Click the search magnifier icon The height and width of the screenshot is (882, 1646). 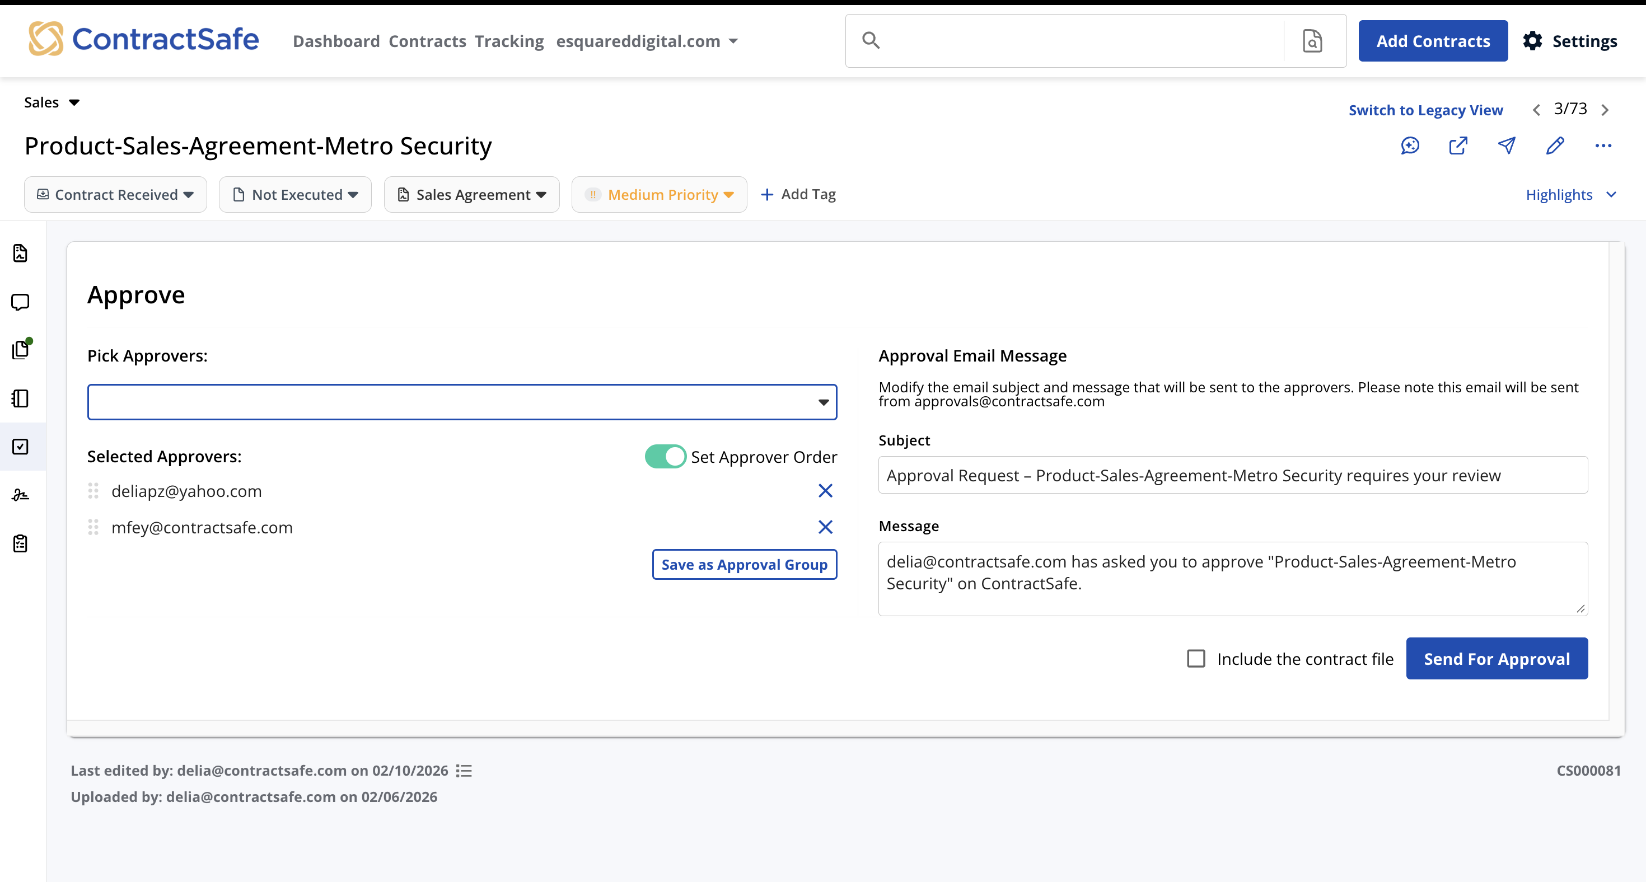pyautogui.click(x=871, y=41)
